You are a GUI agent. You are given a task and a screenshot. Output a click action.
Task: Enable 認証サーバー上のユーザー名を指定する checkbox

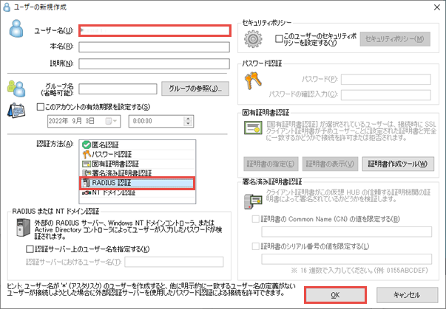[x=30, y=250]
